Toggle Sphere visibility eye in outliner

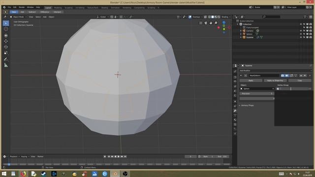301,34
